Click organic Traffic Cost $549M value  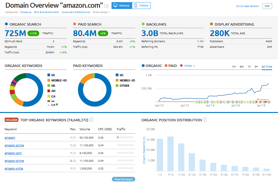(50, 52)
